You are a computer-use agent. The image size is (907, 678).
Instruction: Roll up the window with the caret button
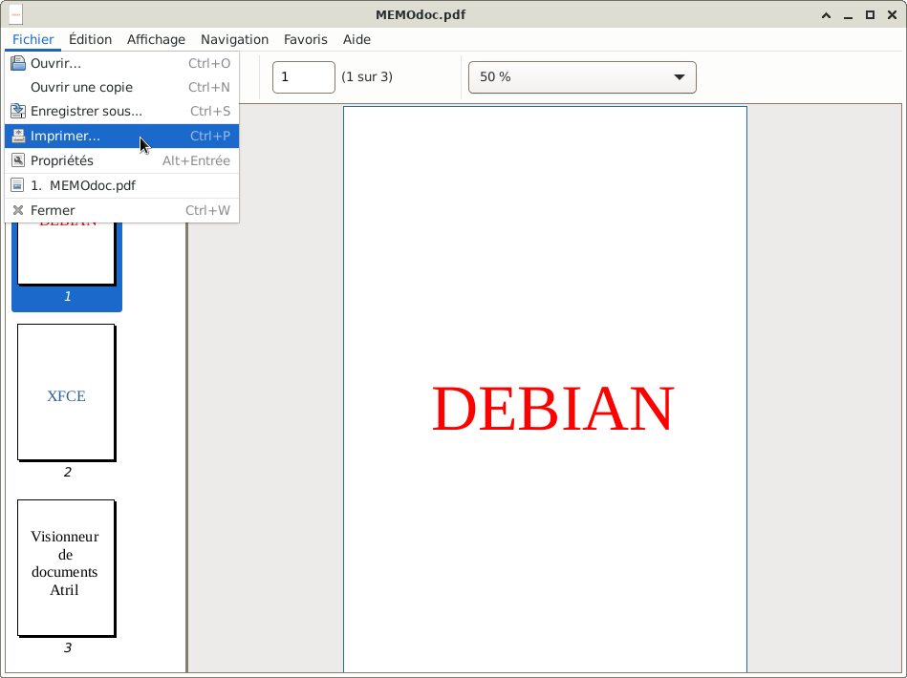pyautogui.click(x=826, y=15)
